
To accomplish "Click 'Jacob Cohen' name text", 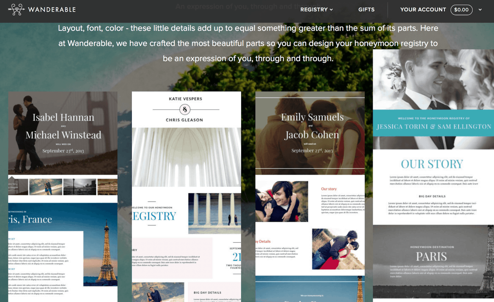I will (x=312, y=135).
